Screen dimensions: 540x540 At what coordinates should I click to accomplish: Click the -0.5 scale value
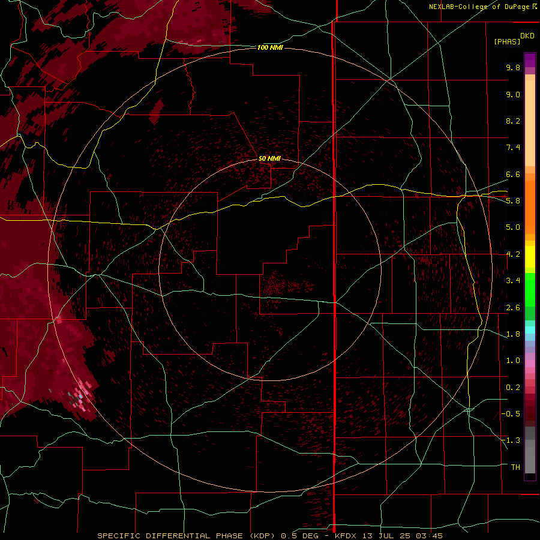[x=511, y=414]
